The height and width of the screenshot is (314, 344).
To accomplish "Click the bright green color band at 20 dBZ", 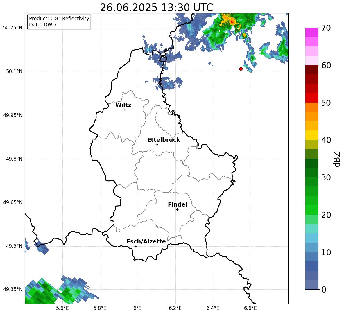I will pyautogui.click(x=311, y=210).
